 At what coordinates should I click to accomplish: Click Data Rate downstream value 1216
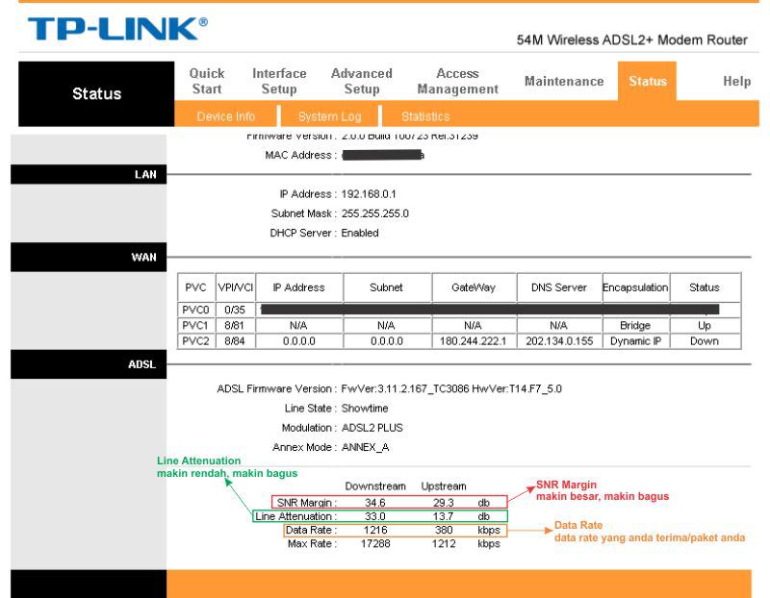pos(375,530)
